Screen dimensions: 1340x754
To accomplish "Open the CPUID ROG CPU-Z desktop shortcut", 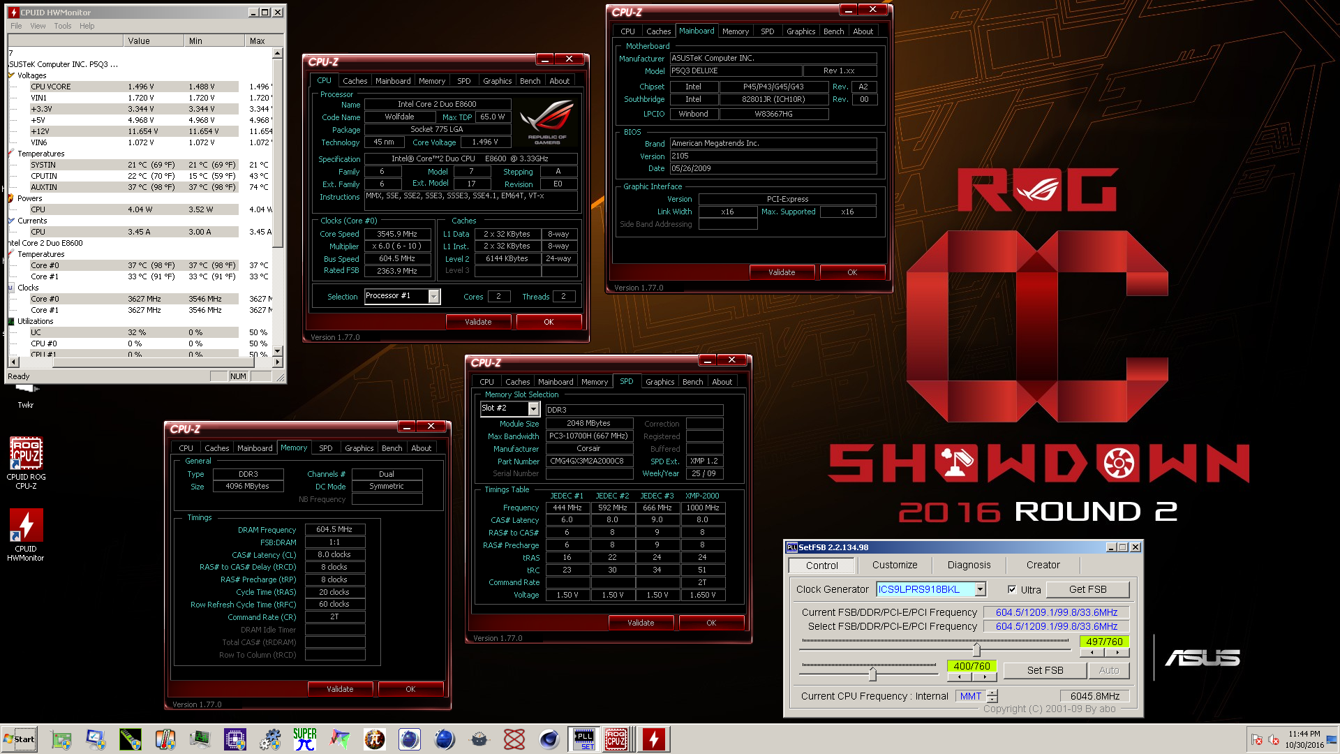I will [x=26, y=462].
